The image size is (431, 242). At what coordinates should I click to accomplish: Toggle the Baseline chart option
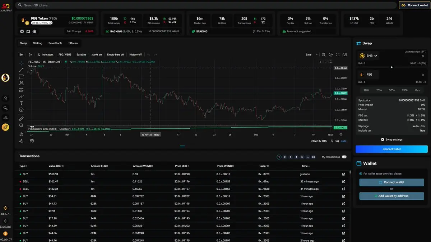pos(82,54)
